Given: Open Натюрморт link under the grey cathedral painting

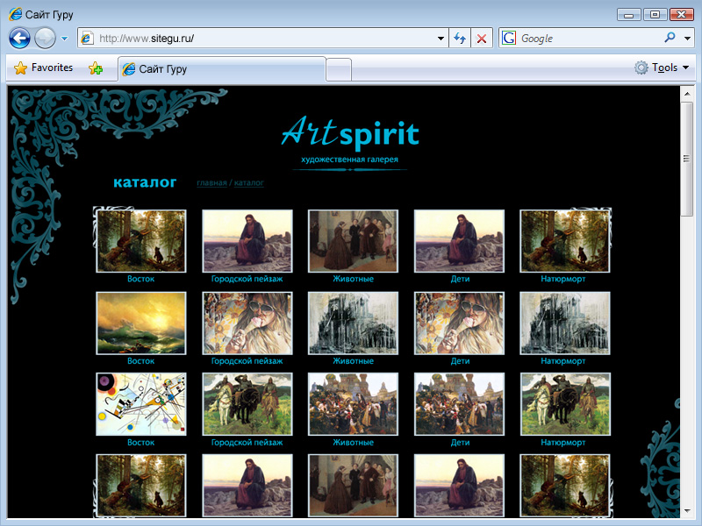Looking at the screenshot, I should (563, 361).
